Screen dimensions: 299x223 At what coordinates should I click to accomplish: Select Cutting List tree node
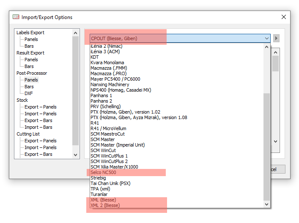point(28,134)
